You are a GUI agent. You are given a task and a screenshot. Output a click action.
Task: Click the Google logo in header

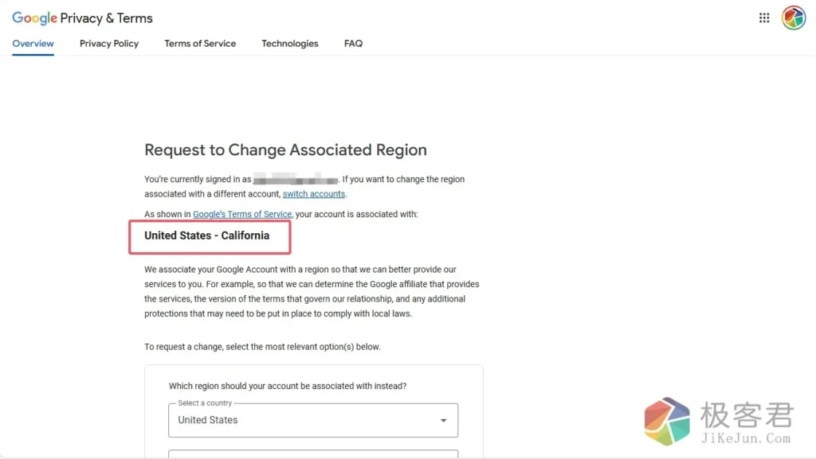34,18
